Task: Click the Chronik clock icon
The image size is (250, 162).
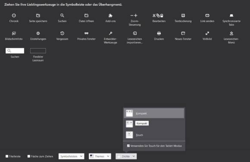Action: [14, 15]
